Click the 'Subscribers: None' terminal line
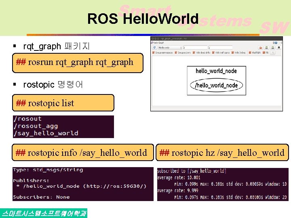Viewport: 291px width, 218px height. 41,197
